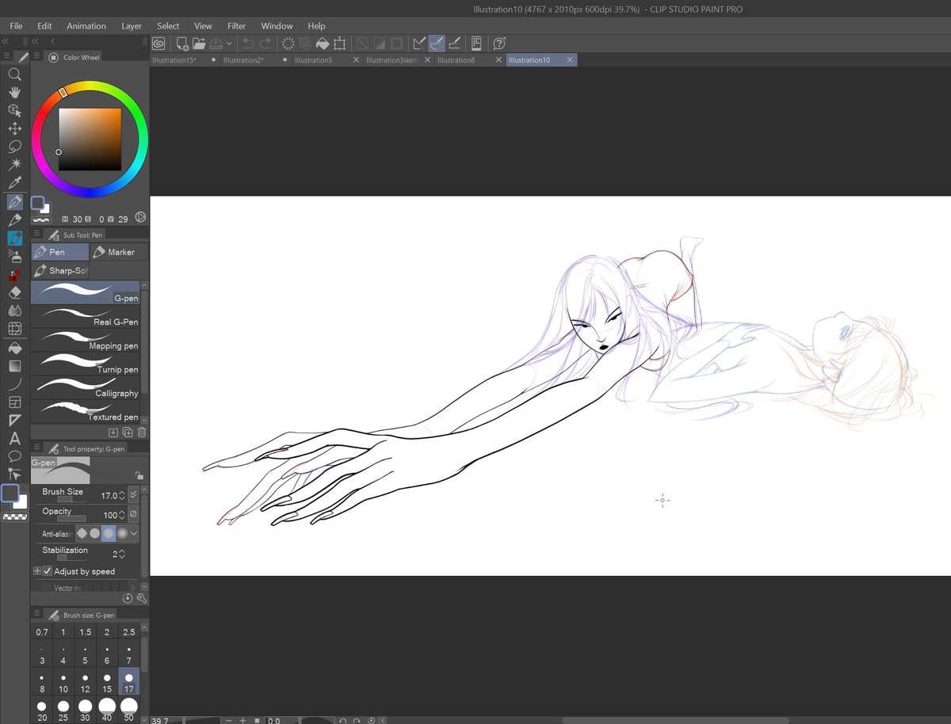Select the Fill bucket tool
Viewport: 951px width, 724px height.
(14, 348)
